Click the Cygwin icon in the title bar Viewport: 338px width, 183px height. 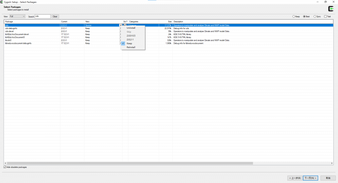coord(2,2)
